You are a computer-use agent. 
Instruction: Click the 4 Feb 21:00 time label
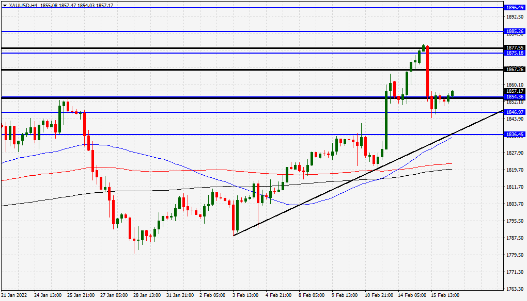click(278, 295)
